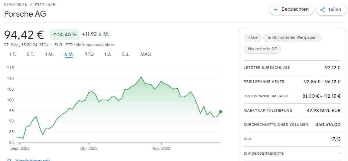348x161 pixels.
Task: Click the MARKTKAPITALISIERUNG label
Action: (268, 111)
